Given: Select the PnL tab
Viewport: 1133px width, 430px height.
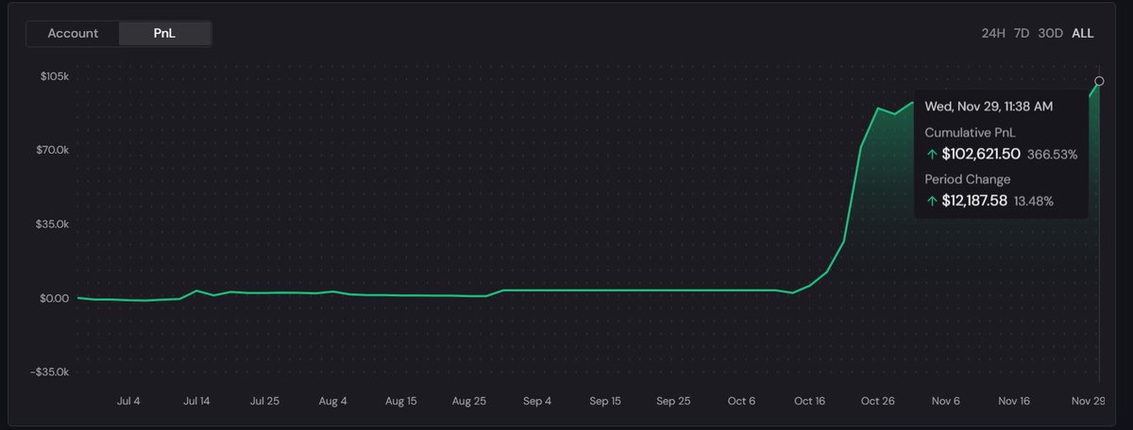Looking at the screenshot, I should (164, 33).
